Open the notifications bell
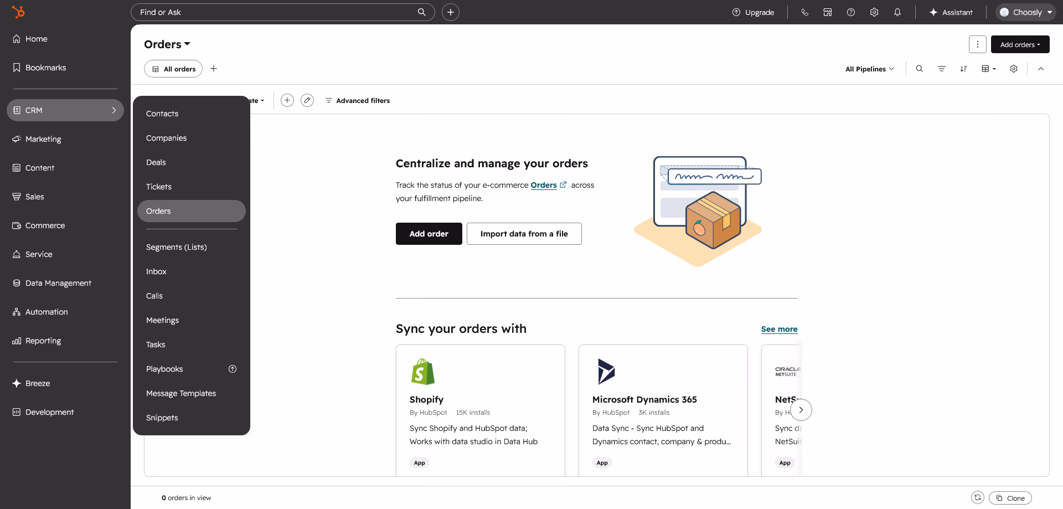The height and width of the screenshot is (509, 1063). (897, 12)
